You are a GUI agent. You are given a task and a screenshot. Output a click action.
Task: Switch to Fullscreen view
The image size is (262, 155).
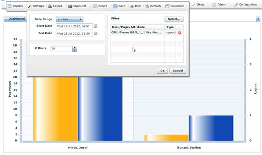pos(175,6)
